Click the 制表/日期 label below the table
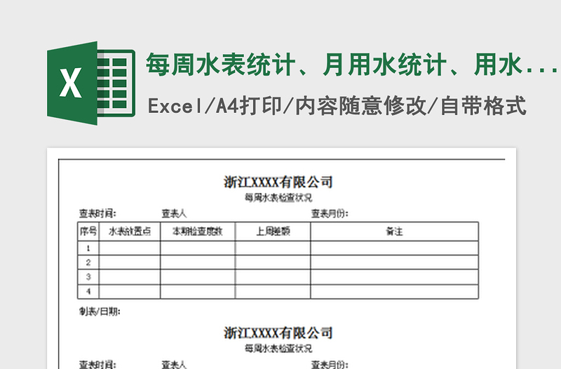561x369 pixels. coord(99,311)
